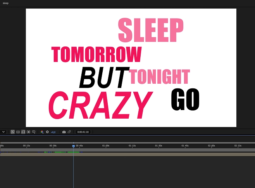Viewport: 255px width, 188px height.
Task: Toggle the transparency grid
Action: (18, 132)
